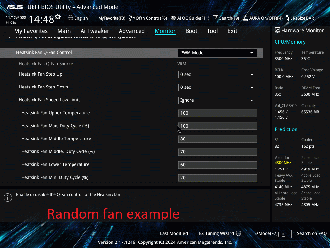
Task: Expand the Heatsink Fan Step Up dropdown
Action: click(x=217, y=75)
